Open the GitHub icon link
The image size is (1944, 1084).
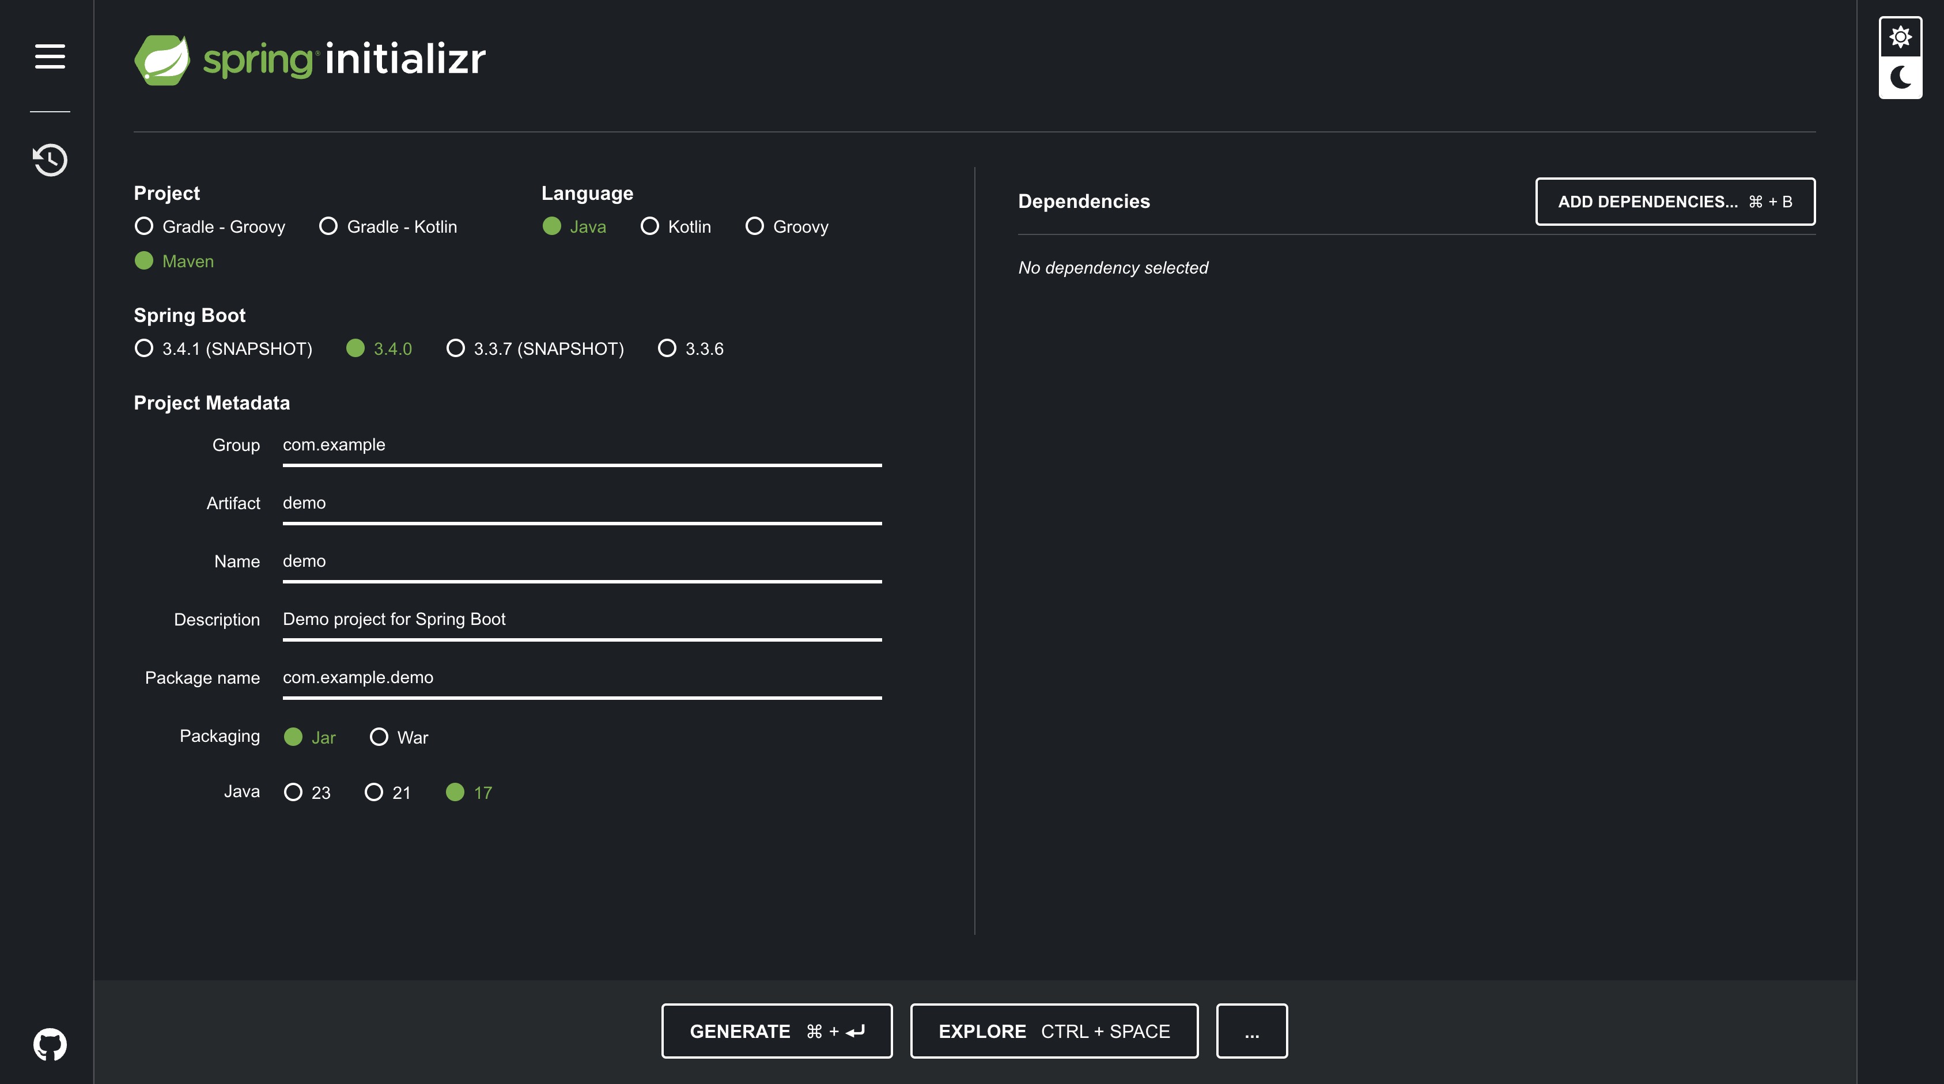pyautogui.click(x=50, y=1044)
